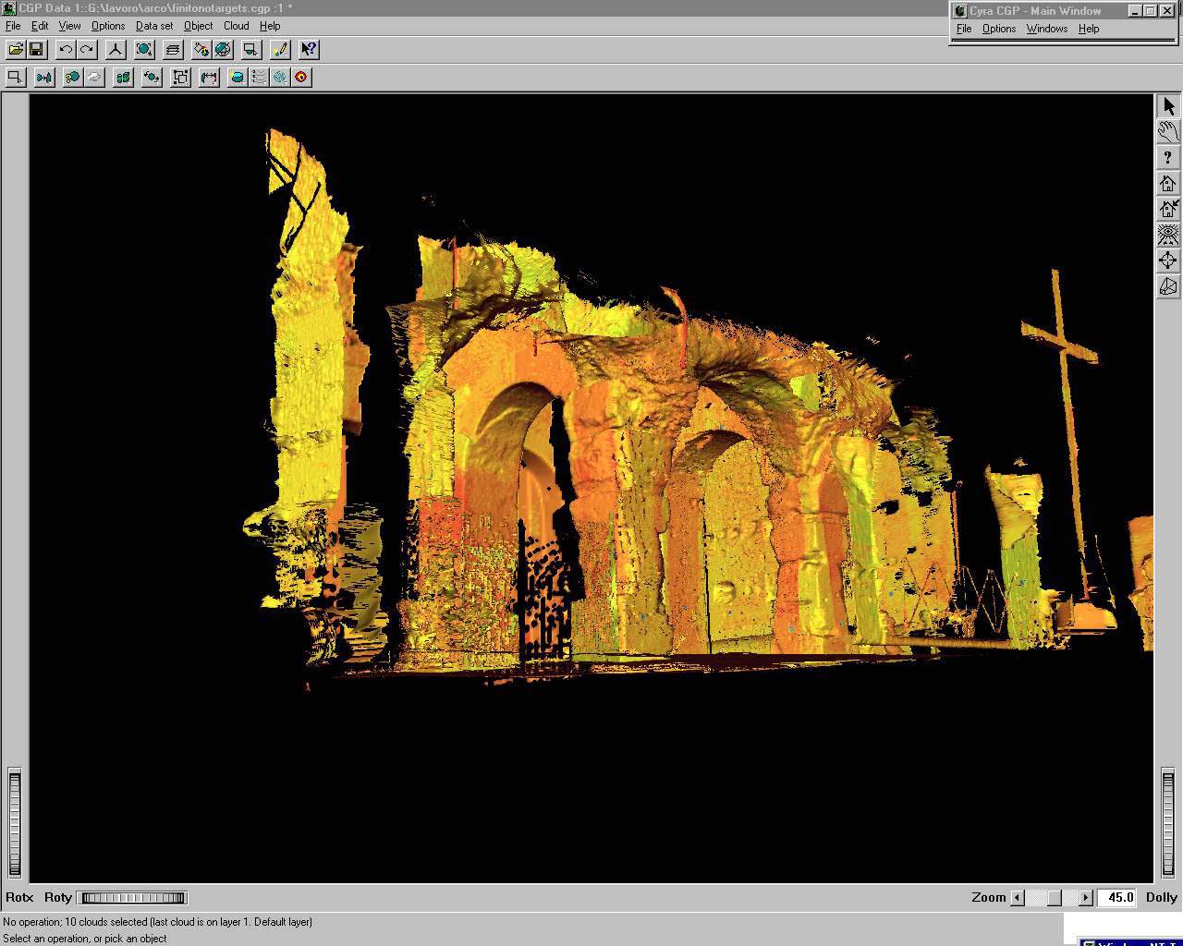Click the Open file folder icon

[x=16, y=49]
